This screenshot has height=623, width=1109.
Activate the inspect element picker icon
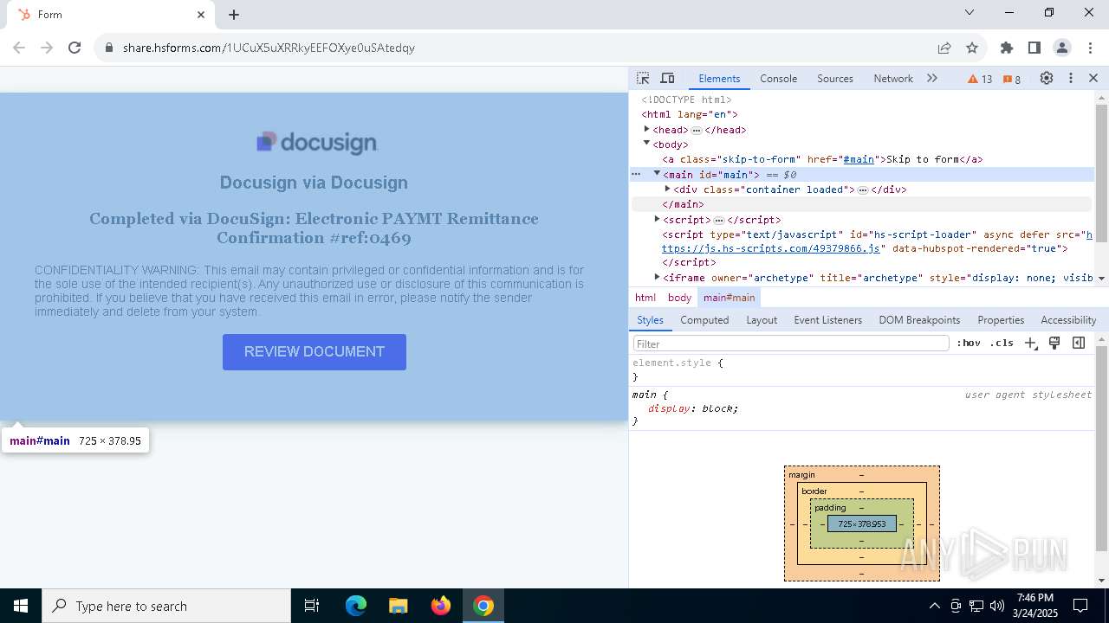pos(643,78)
